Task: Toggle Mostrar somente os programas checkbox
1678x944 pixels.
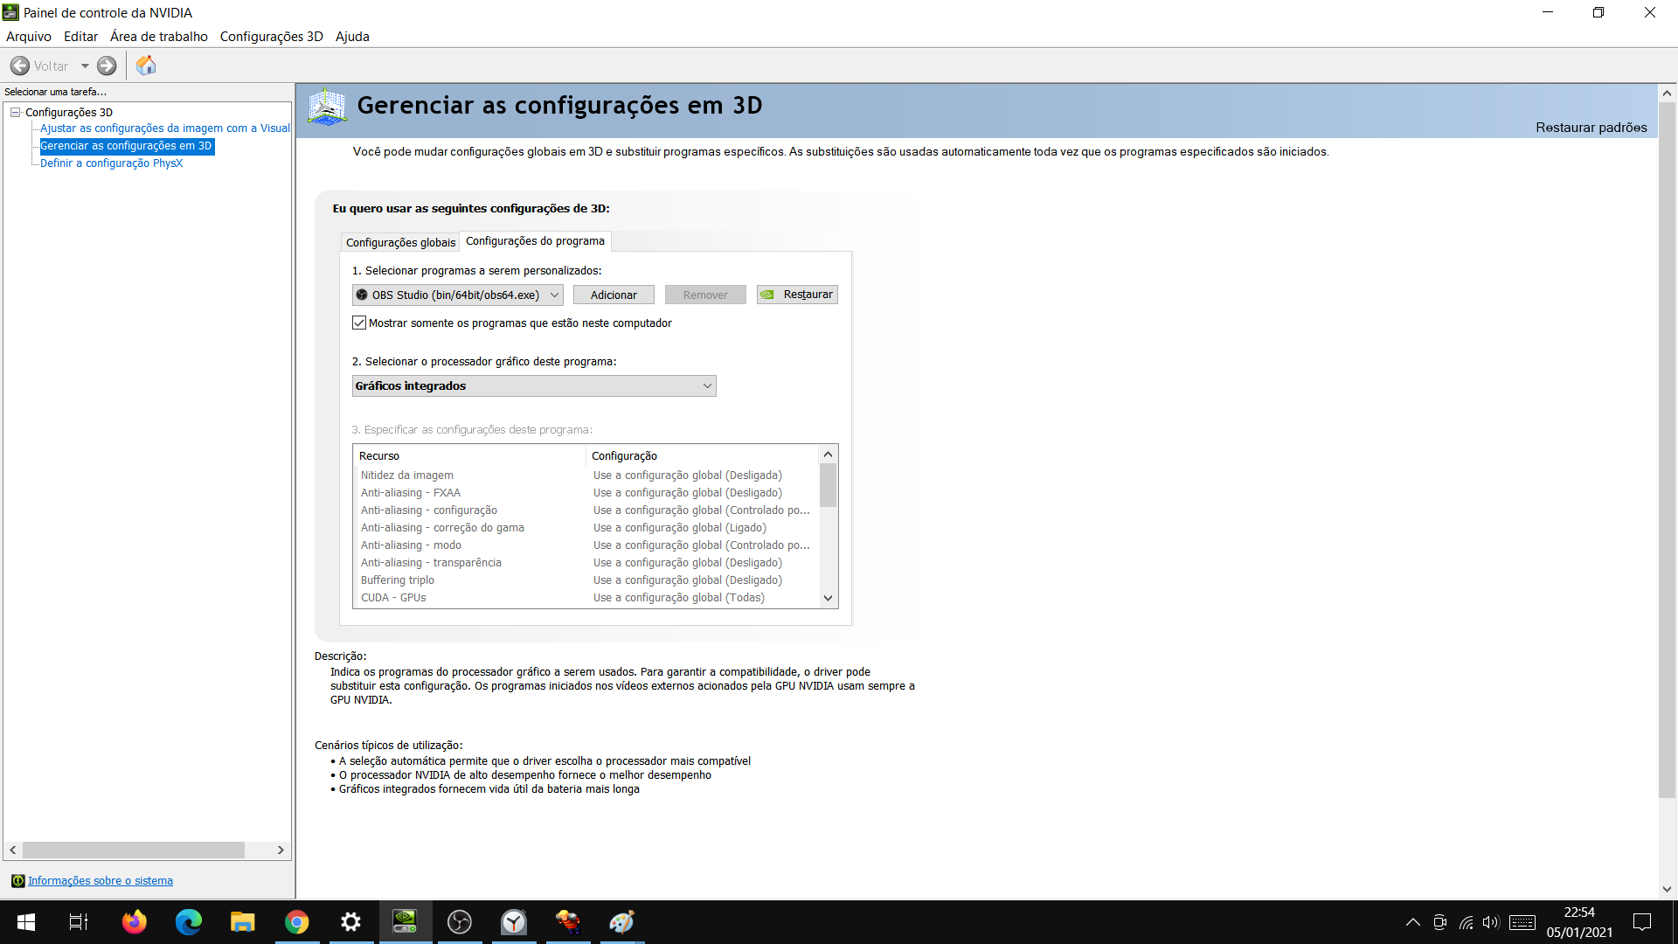Action: coord(359,323)
